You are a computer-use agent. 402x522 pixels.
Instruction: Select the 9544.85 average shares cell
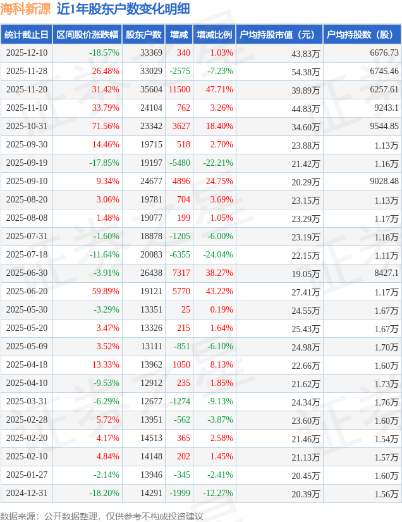coord(384,127)
